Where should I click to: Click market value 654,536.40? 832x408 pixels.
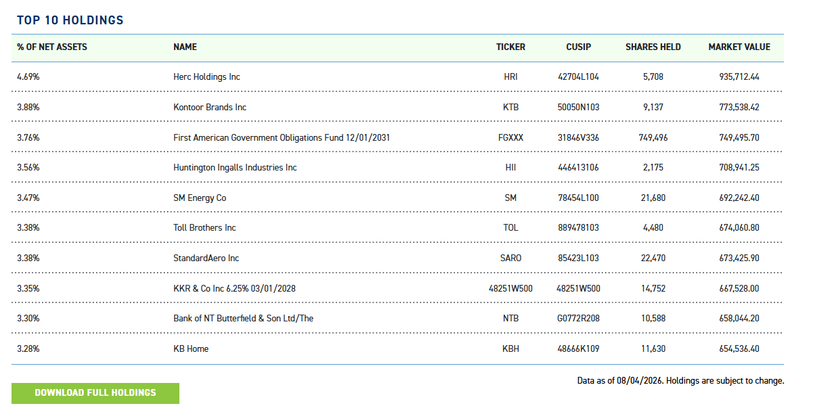tap(739, 349)
